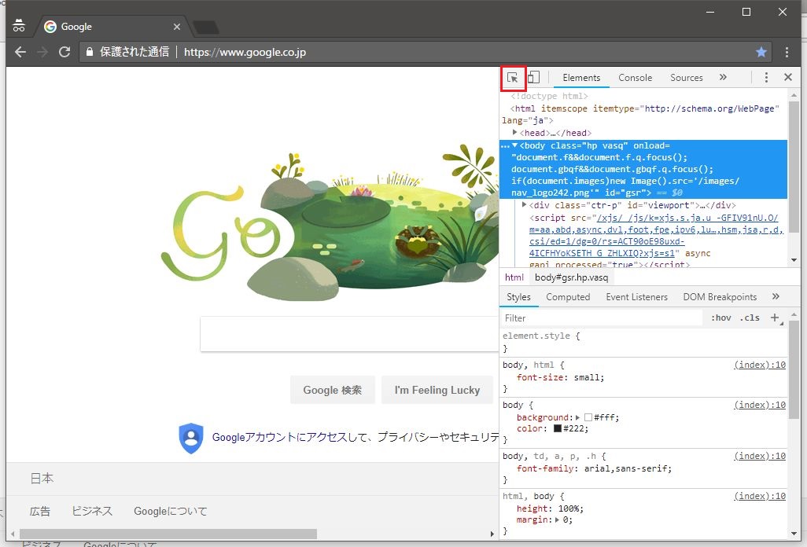Open the 広告 footer link
Screen dimensions: 807x547
pyautogui.click(x=40, y=511)
